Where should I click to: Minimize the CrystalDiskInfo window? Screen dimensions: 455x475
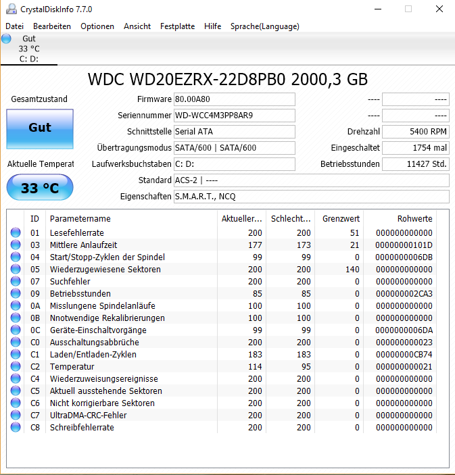[x=378, y=9]
